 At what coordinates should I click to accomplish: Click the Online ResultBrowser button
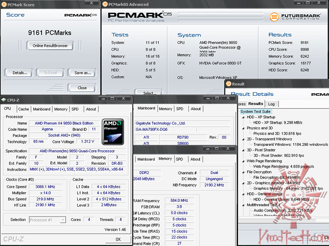click(x=50, y=46)
